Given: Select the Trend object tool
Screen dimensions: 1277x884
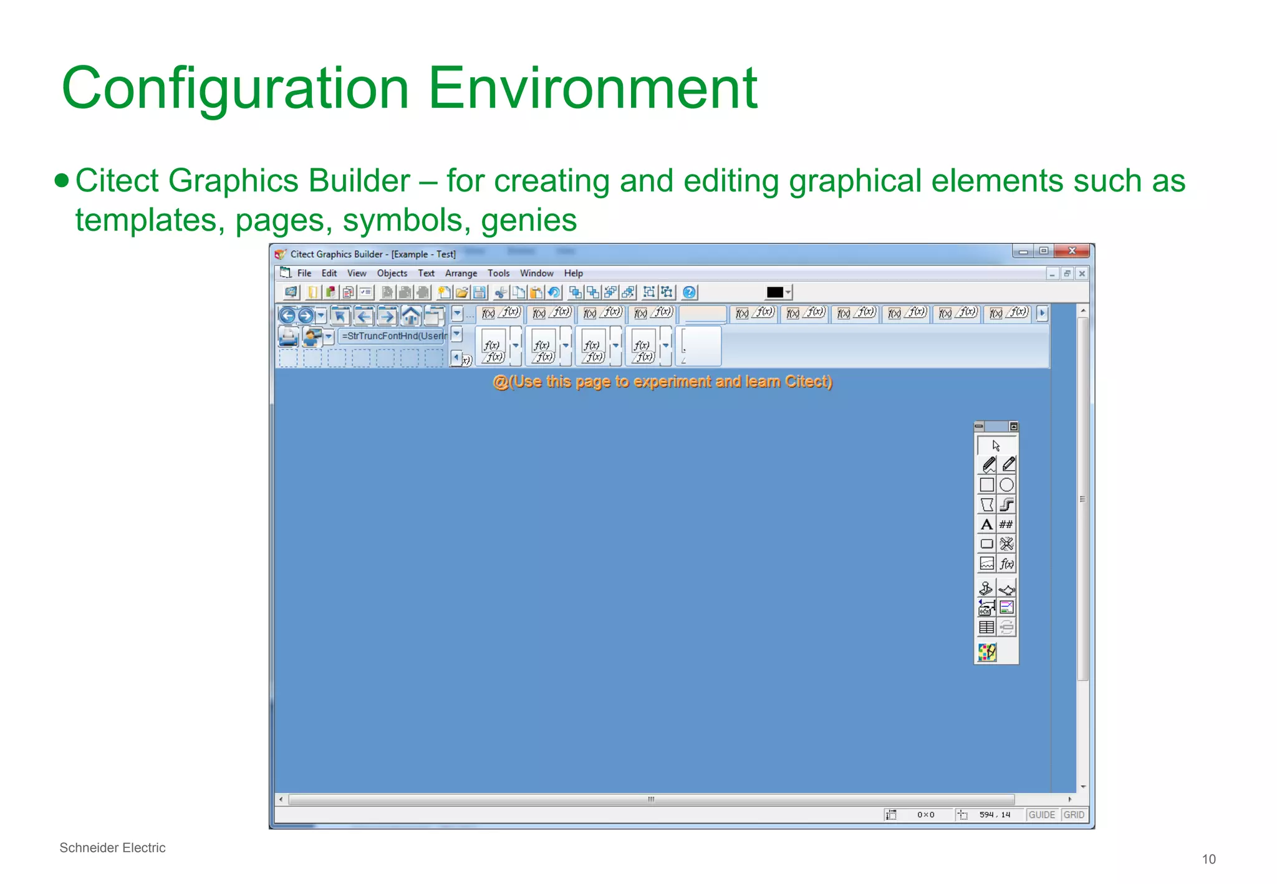Looking at the screenshot, I should (x=986, y=564).
